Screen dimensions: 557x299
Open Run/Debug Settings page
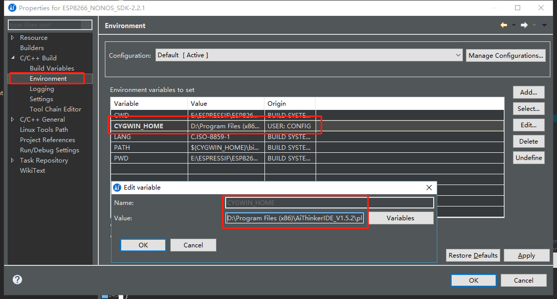[50, 150]
